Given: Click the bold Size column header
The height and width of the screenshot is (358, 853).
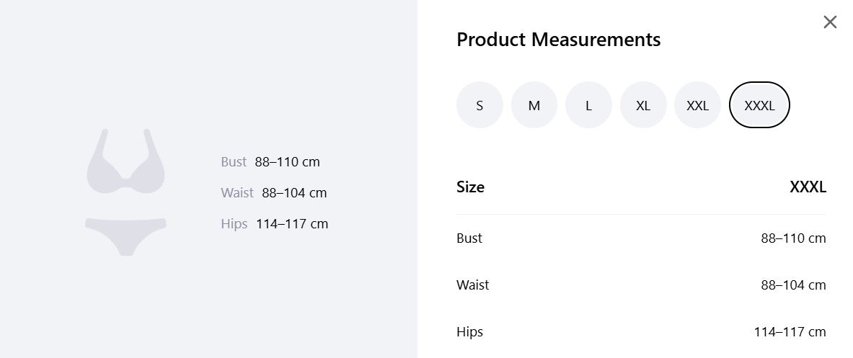Looking at the screenshot, I should [470, 187].
